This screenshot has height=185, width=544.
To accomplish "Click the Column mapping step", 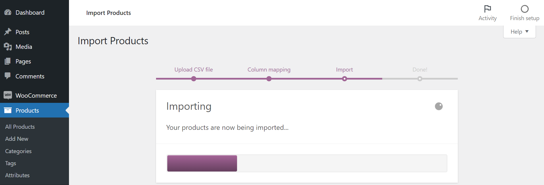I will point(269,70).
